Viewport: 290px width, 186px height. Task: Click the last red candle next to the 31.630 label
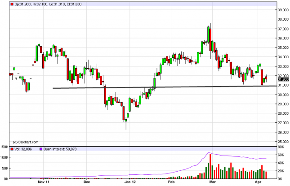tap(266, 78)
